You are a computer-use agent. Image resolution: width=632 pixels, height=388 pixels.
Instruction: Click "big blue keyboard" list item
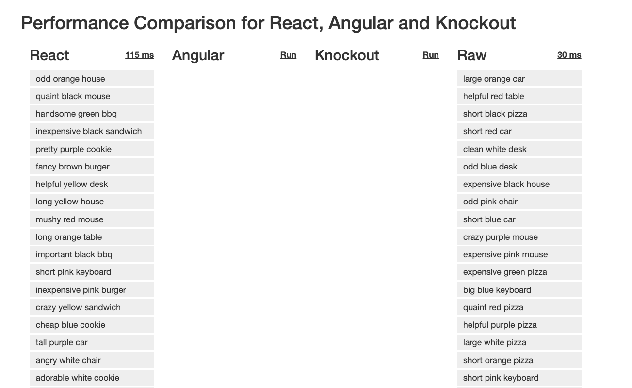(519, 290)
